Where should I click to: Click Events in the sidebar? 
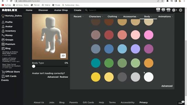pyautogui.click(x=5, y=80)
